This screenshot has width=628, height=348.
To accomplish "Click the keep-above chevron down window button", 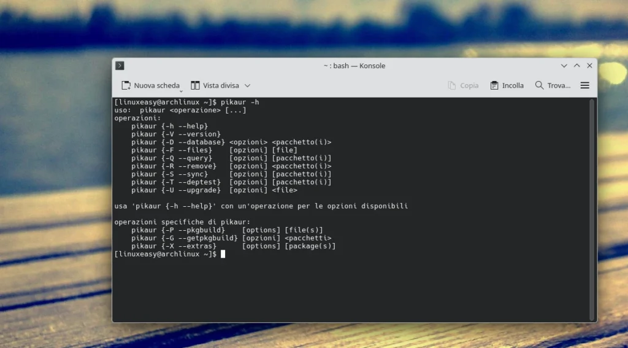I will pos(564,66).
